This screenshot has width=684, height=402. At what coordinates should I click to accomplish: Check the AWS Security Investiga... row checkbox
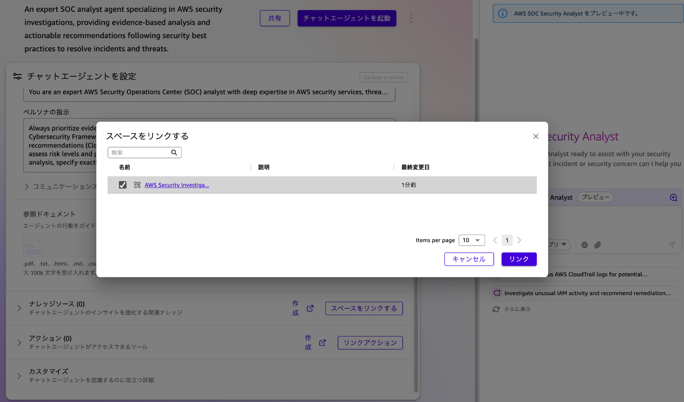click(x=123, y=185)
